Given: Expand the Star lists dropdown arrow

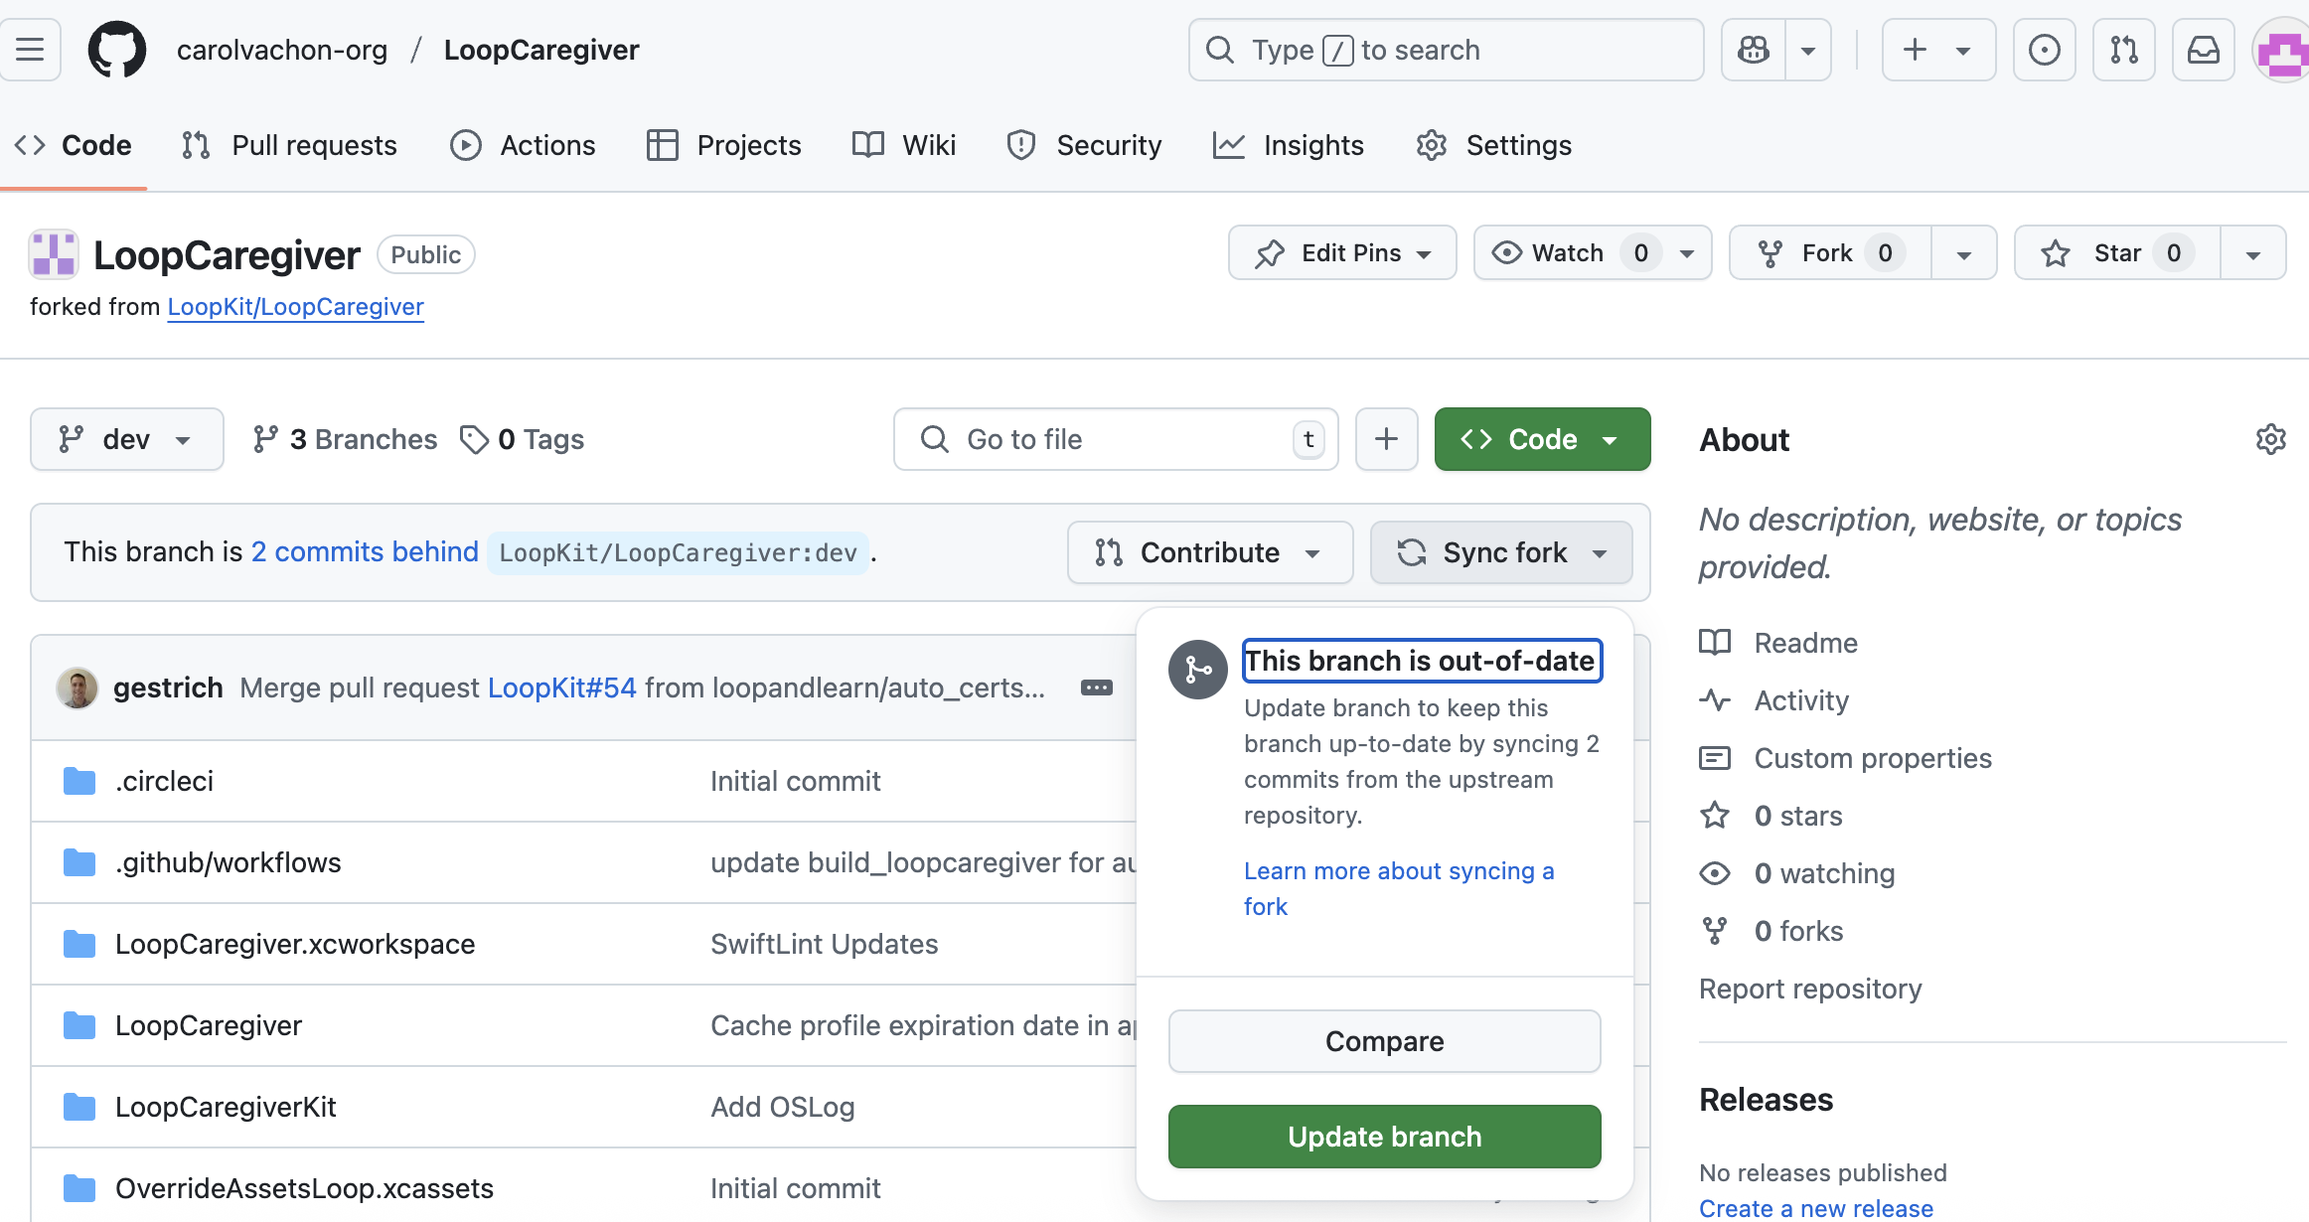Looking at the screenshot, I should coord(2253,253).
